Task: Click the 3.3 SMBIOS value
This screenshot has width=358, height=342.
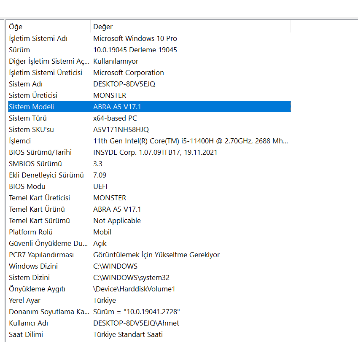Action: coord(98,164)
